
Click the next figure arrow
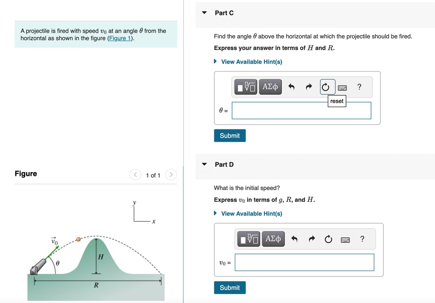[171, 175]
